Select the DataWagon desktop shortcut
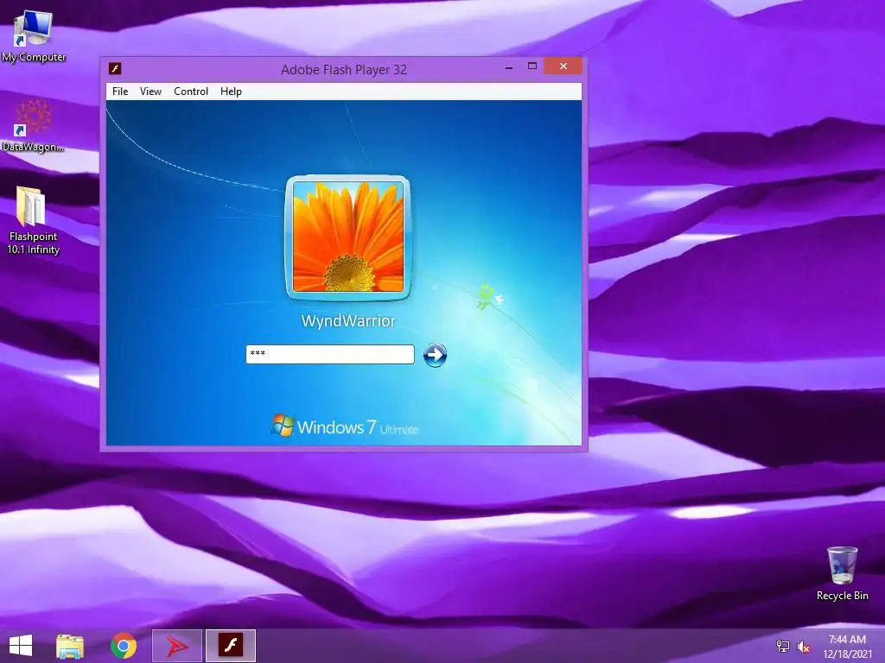Viewport: 885px width, 663px height. coord(34,126)
